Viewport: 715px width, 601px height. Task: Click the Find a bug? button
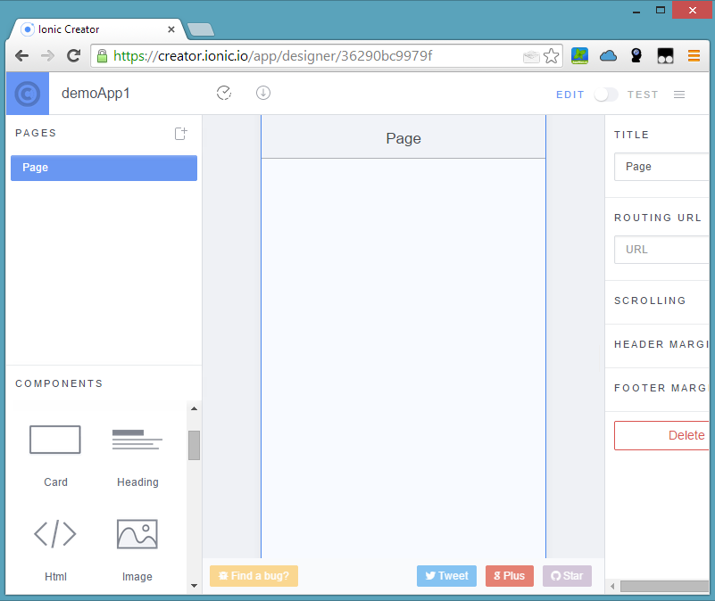tap(254, 576)
